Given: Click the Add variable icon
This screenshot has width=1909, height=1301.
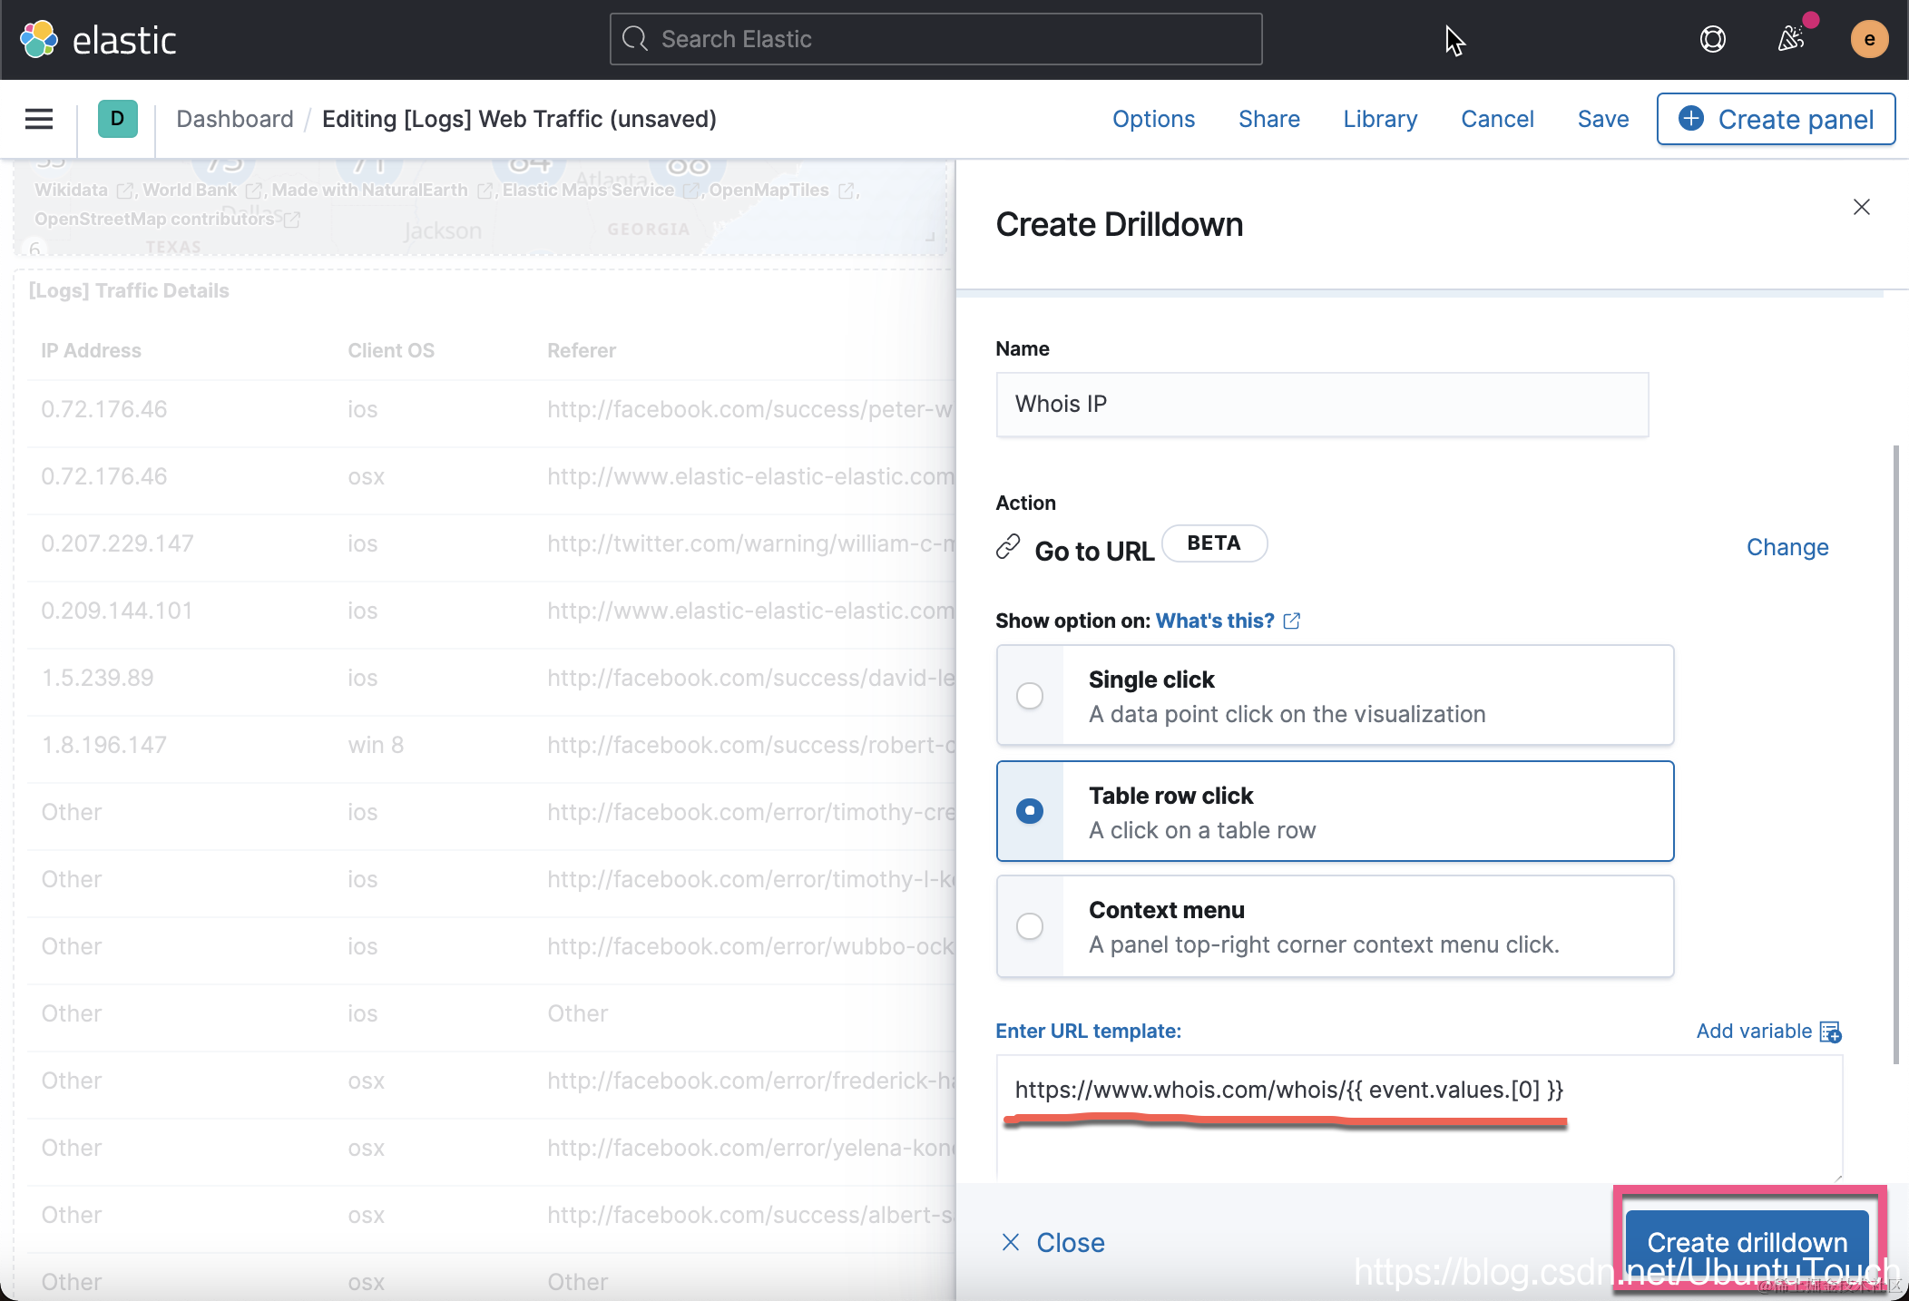Looking at the screenshot, I should tap(1830, 1032).
